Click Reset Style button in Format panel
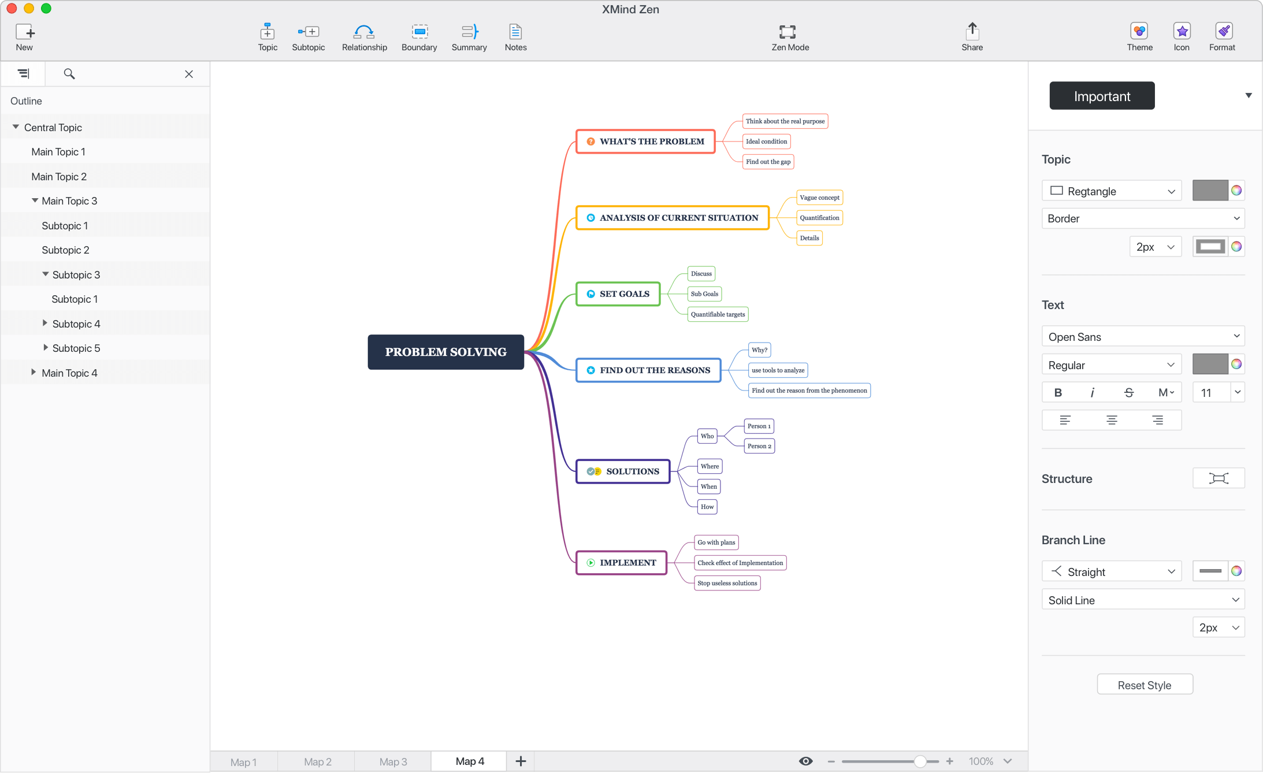 coord(1144,686)
